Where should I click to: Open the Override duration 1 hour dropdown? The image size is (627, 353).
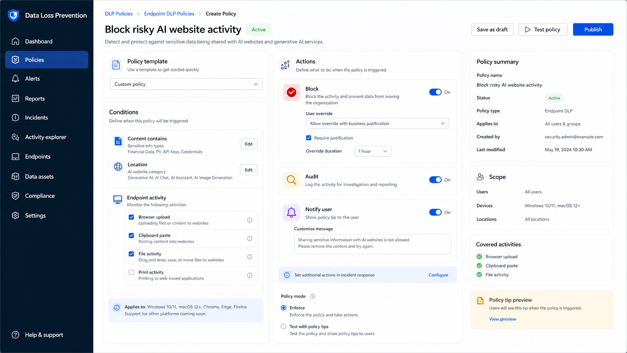pyautogui.click(x=373, y=151)
